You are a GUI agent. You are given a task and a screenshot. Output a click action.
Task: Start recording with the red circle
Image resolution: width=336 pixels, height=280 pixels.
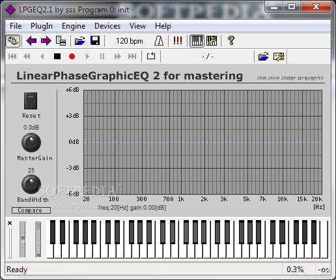pyautogui.click(x=72, y=57)
